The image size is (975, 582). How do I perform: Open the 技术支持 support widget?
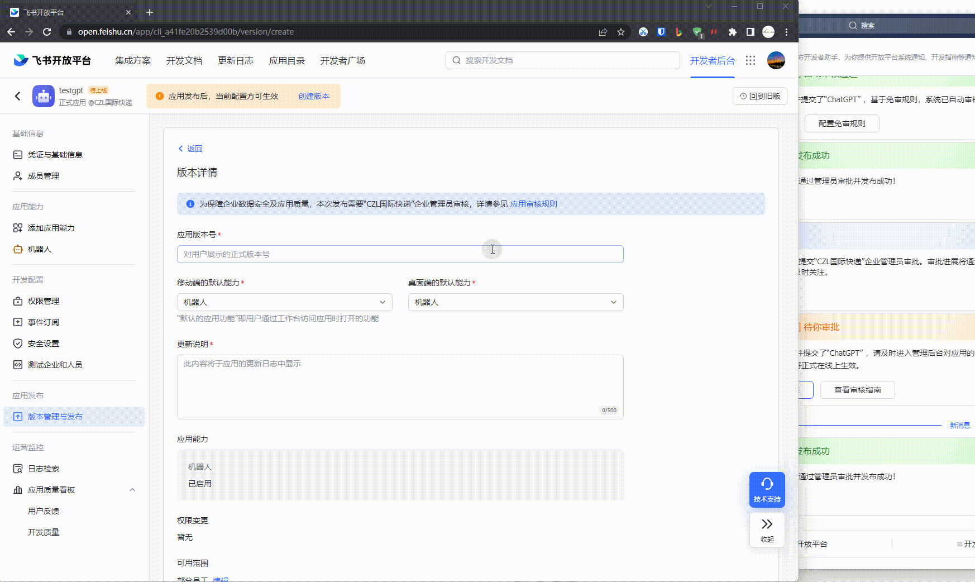pyautogui.click(x=767, y=490)
